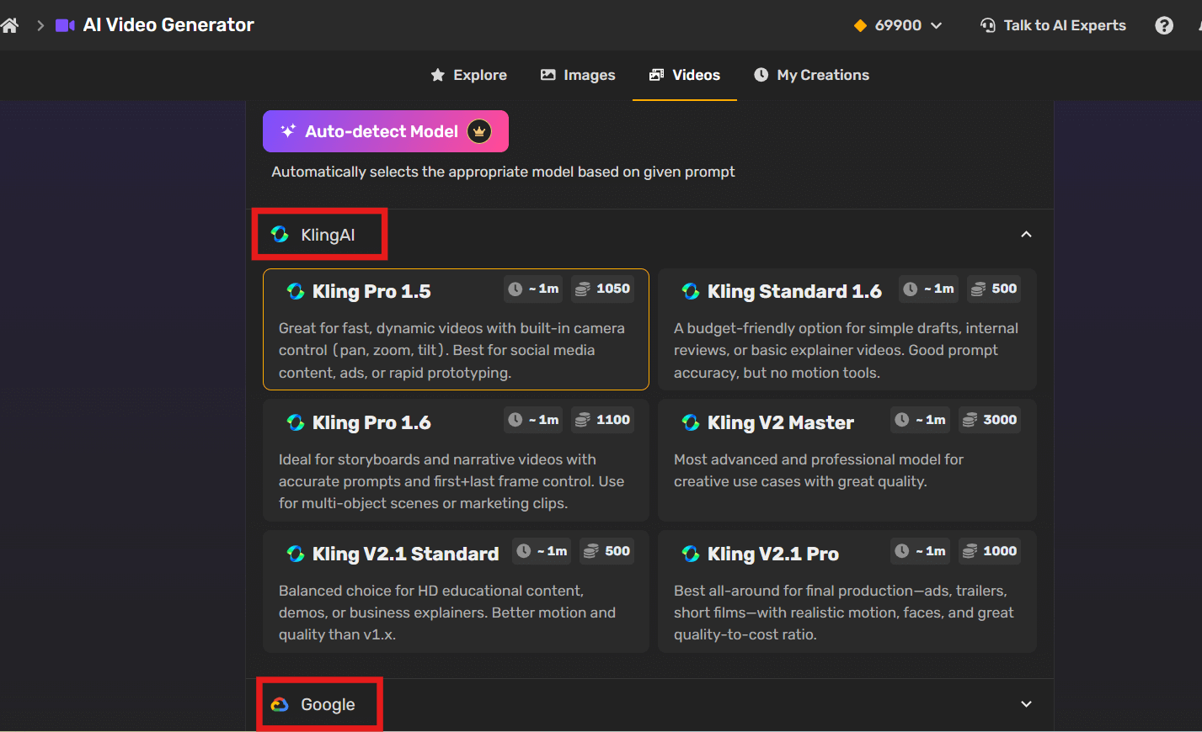Open the 69900 credits dropdown
Viewport: 1202px width, 732px height.
click(x=898, y=25)
